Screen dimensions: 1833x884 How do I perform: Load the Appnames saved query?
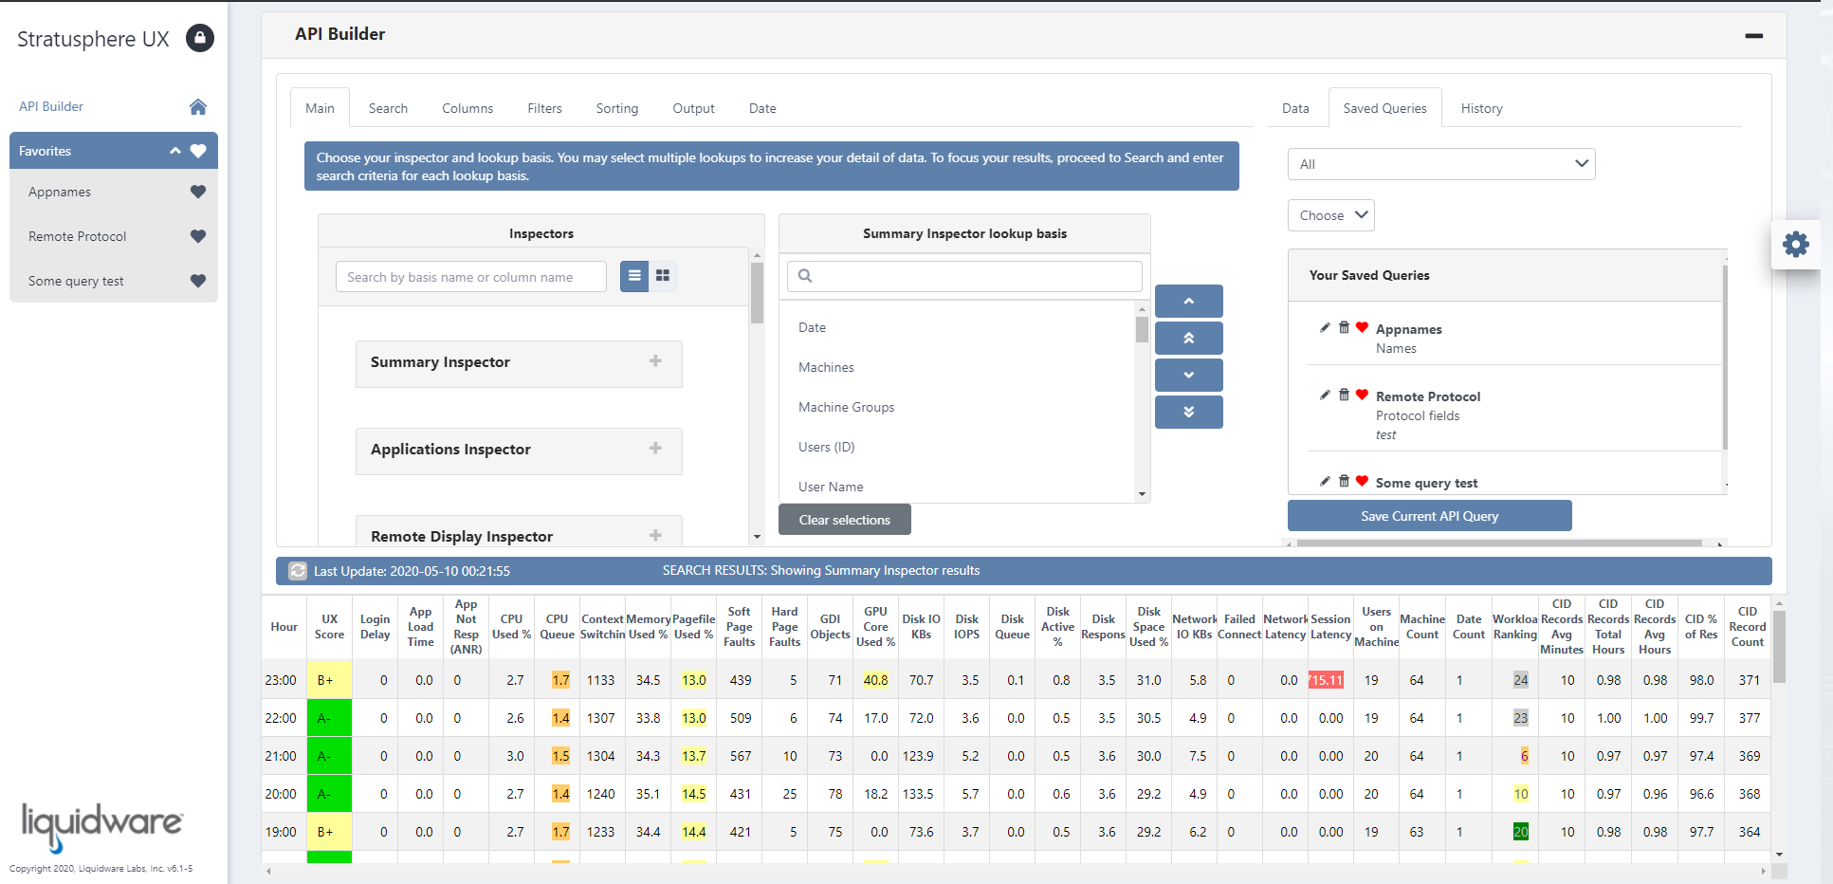point(1408,329)
